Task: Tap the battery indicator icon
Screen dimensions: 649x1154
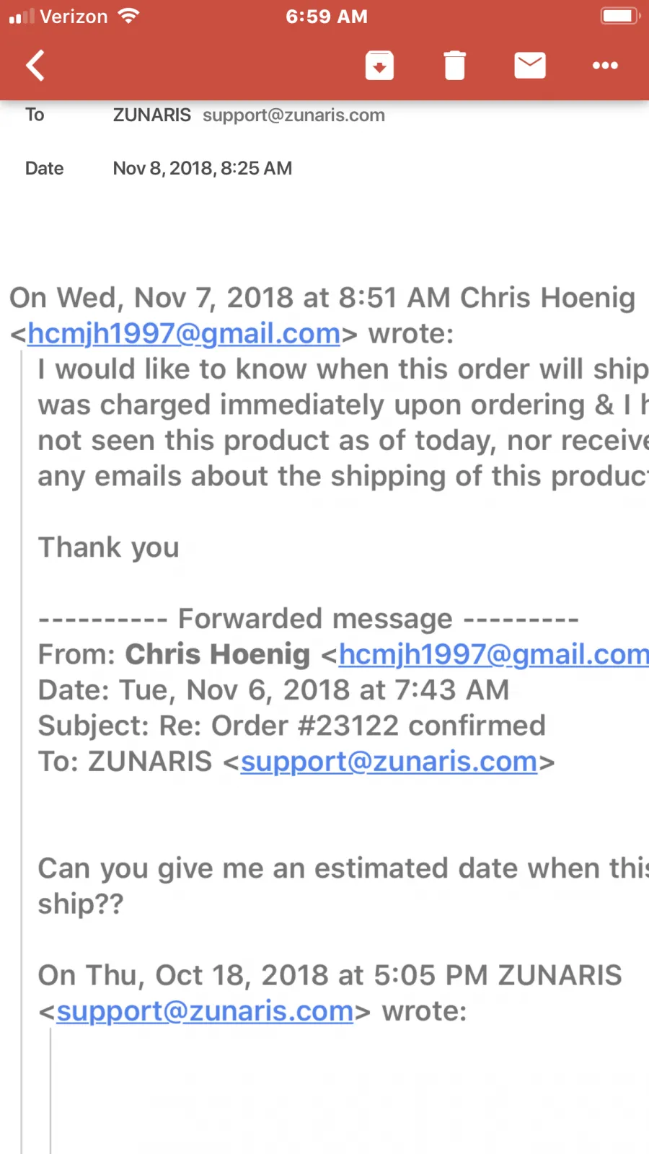Action: [x=619, y=17]
